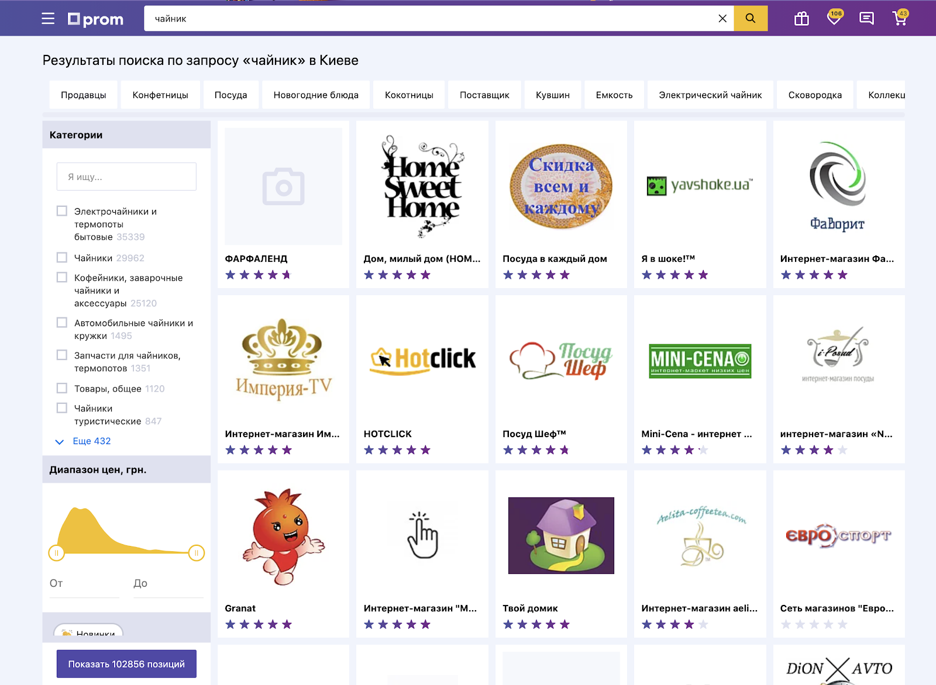936x685 pixels.
Task: Open the Granat seller name link
Action: pos(240,608)
